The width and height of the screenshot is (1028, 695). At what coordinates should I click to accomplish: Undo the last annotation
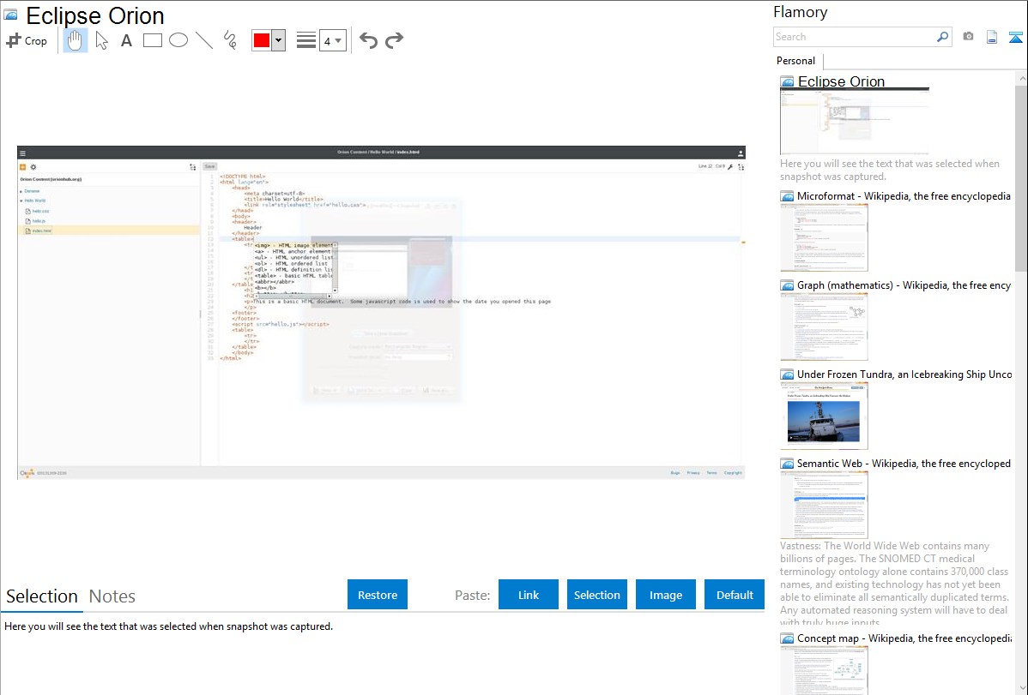coord(368,40)
